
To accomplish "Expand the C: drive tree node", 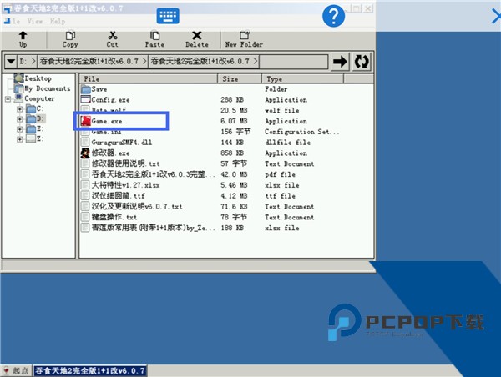I will point(20,109).
